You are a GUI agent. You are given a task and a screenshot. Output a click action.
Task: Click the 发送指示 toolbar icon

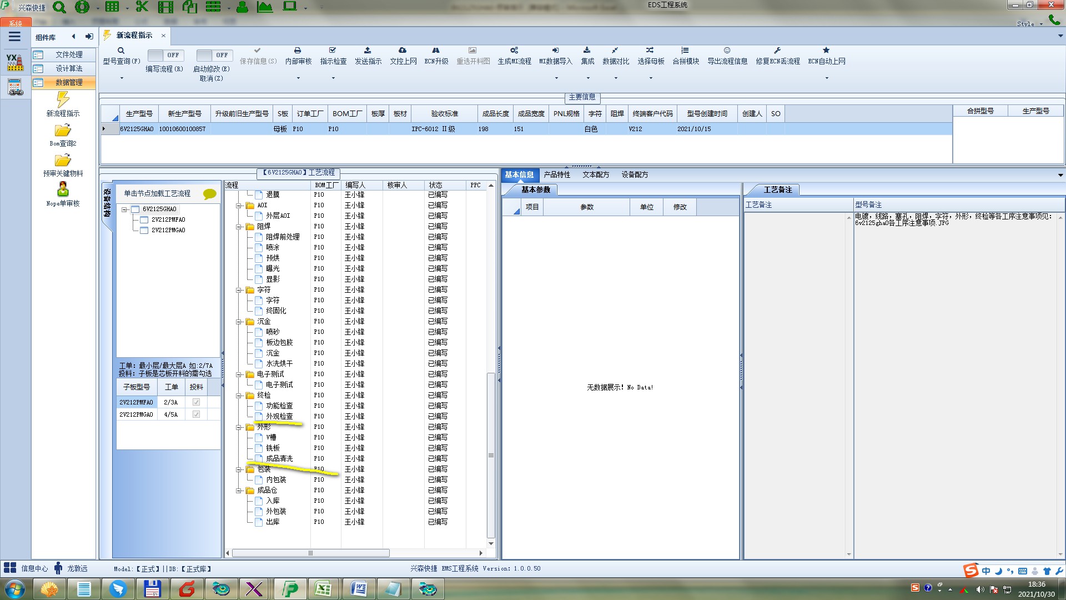pyautogui.click(x=368, y=51)
